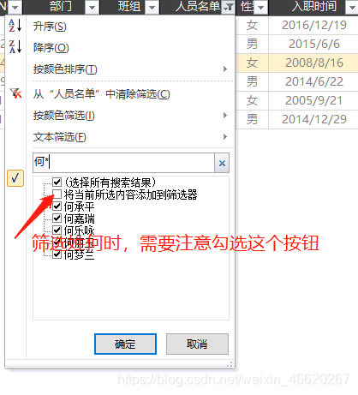The width and height of the screenshot is (358, 395).
Task: Click the clear filter funnel icon
Action: coord(15,93)
